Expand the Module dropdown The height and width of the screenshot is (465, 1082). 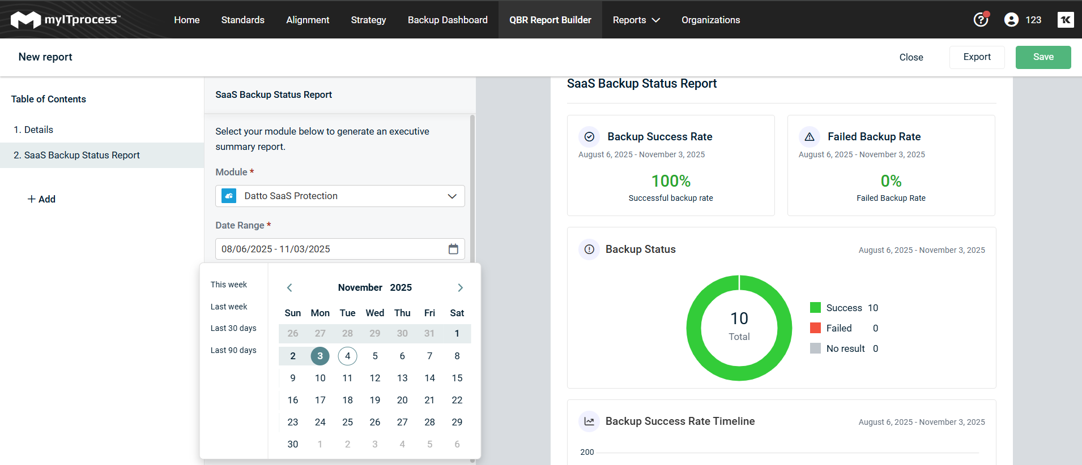coord(452,196)
